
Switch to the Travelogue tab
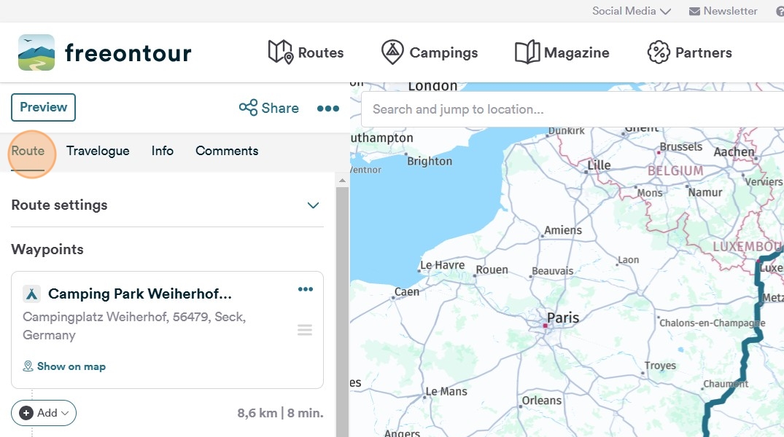click(x=98, y=151)
